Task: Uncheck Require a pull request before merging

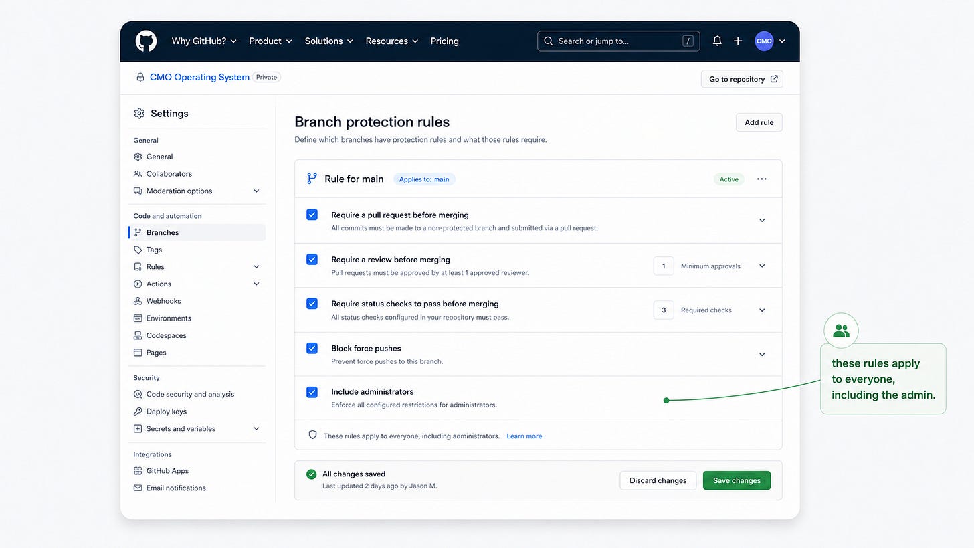Action: pyautogui.click(x=312, y=215)
